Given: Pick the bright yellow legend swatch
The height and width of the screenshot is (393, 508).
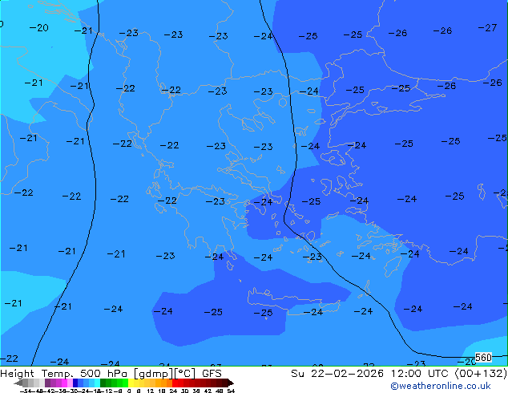Looking at the screenshot, I should 131,383.
